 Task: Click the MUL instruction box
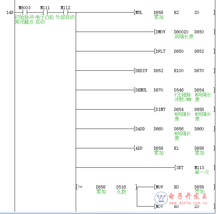[x=139, y=13]
